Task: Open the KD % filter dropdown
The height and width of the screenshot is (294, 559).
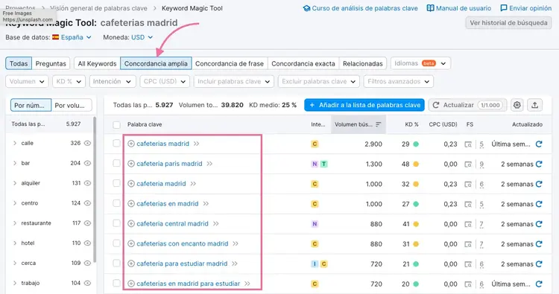Action: 69,82
